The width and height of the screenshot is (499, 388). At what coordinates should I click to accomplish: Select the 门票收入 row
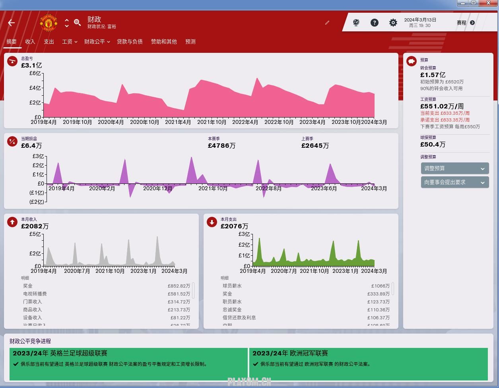point(107,302)
